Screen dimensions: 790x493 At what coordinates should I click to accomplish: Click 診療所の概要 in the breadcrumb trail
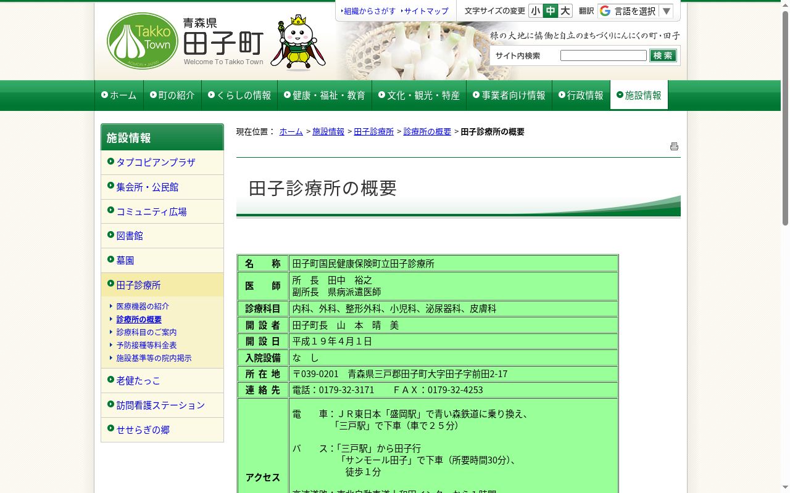(427, 132)
